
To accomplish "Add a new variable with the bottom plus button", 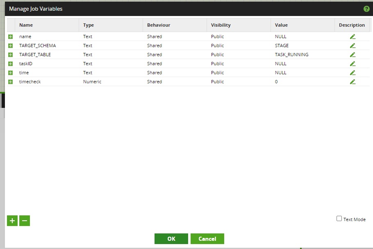I will coord(12,221).
